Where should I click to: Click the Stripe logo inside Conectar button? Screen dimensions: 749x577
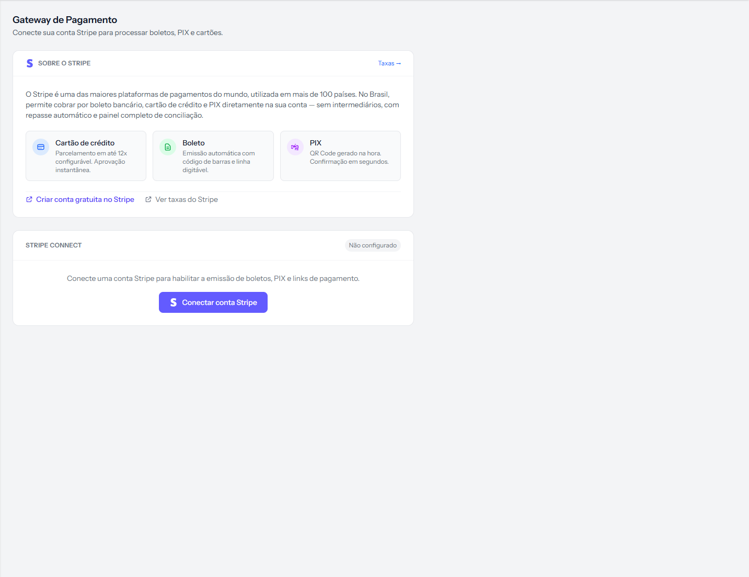pyautogui.click(x=174, y=302)
